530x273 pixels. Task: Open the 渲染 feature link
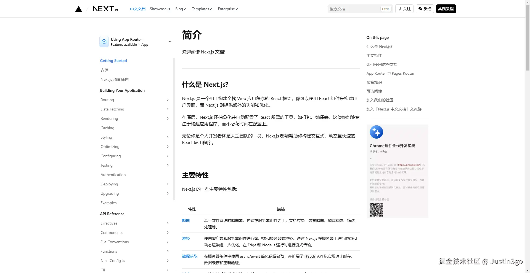(x=186, y=238)
